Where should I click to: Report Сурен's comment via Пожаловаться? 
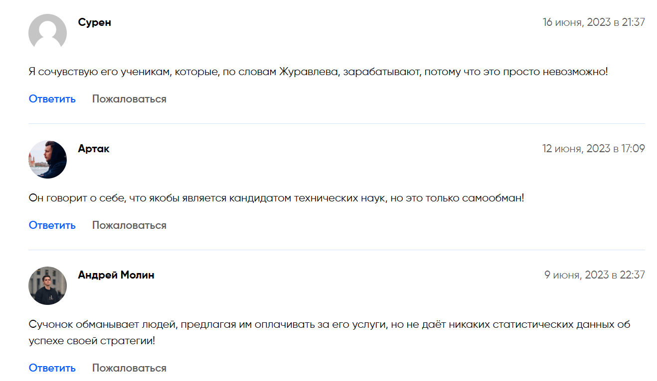129,99
